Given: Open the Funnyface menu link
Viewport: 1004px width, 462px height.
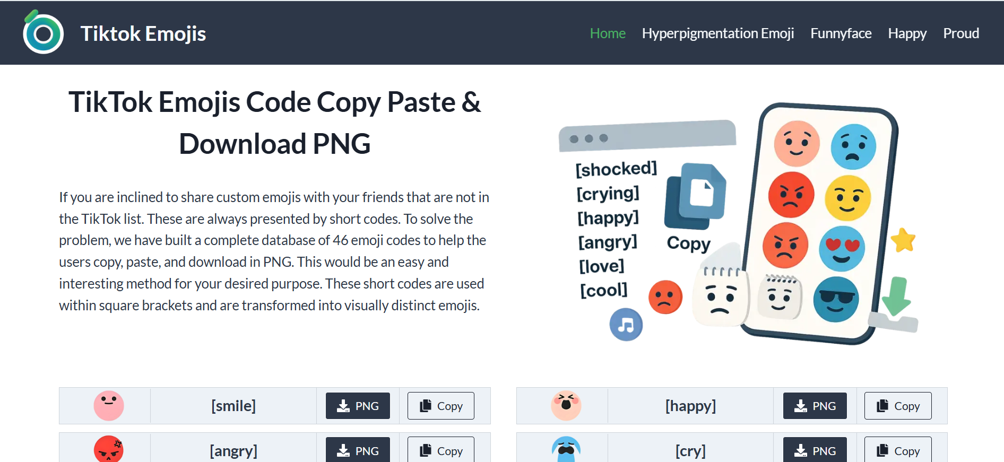Looking at the screenshot, I should 841,33.
